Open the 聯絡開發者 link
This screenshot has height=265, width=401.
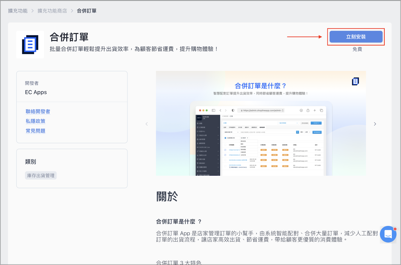tap(38, 111)
